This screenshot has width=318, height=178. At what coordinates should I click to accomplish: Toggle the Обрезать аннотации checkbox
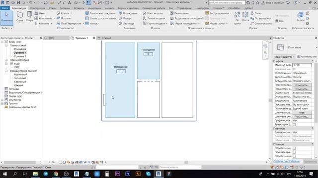pos(294,156)
